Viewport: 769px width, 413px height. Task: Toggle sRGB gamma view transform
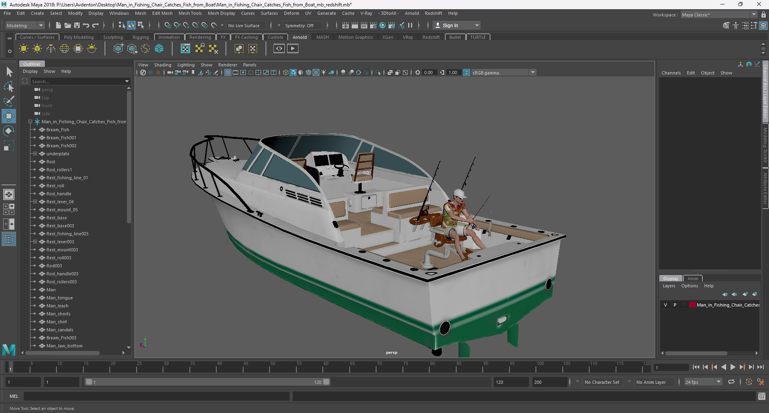[x=467, y=72]
